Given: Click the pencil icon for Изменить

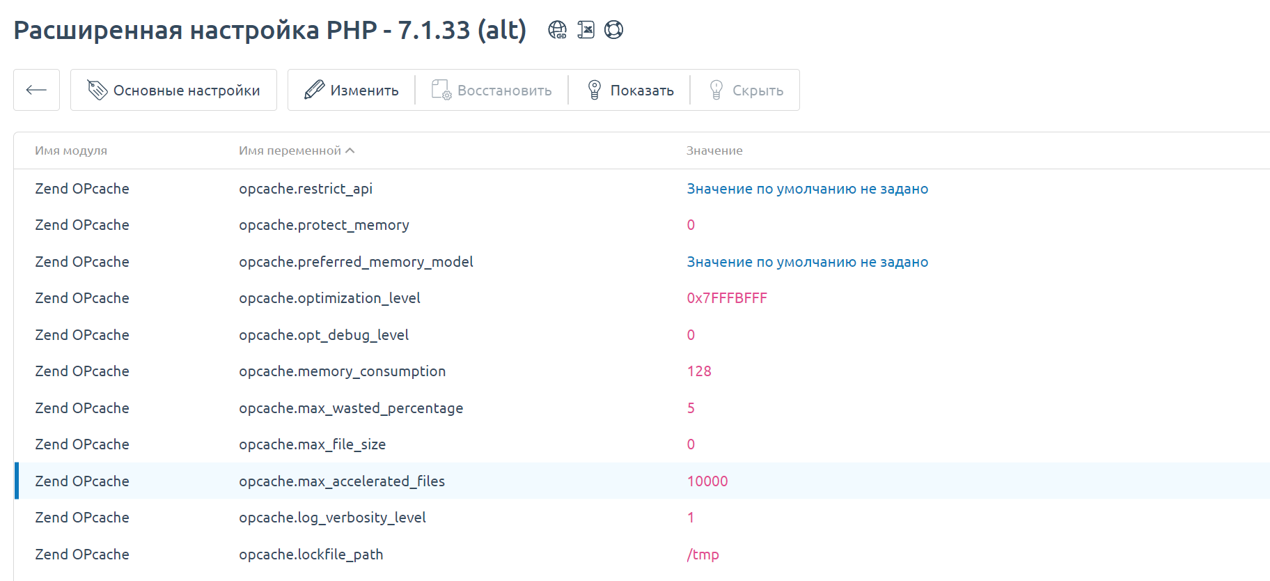Looking at the screenshot, I should (x=314, y=90).
